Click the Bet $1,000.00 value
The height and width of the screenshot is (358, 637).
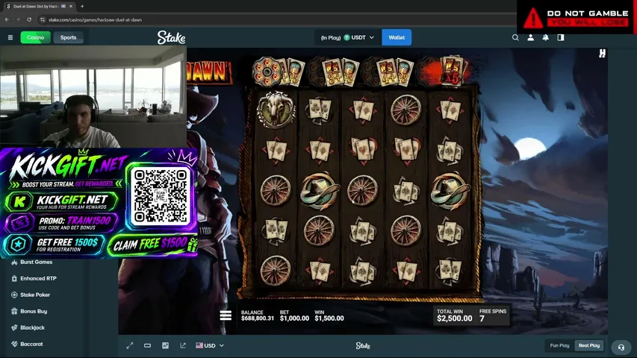(x=294, y=318)
